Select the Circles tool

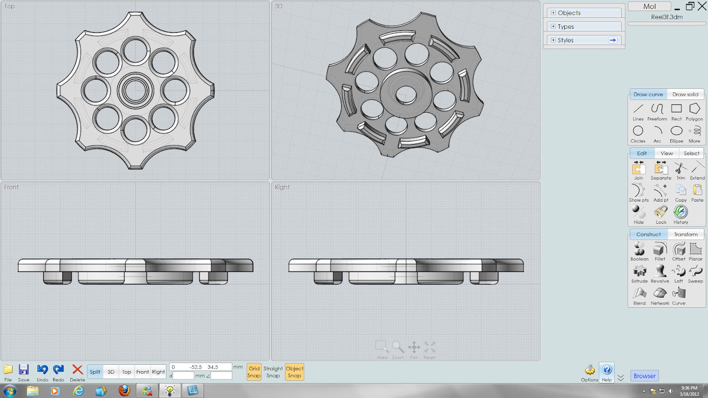(638, 134)
